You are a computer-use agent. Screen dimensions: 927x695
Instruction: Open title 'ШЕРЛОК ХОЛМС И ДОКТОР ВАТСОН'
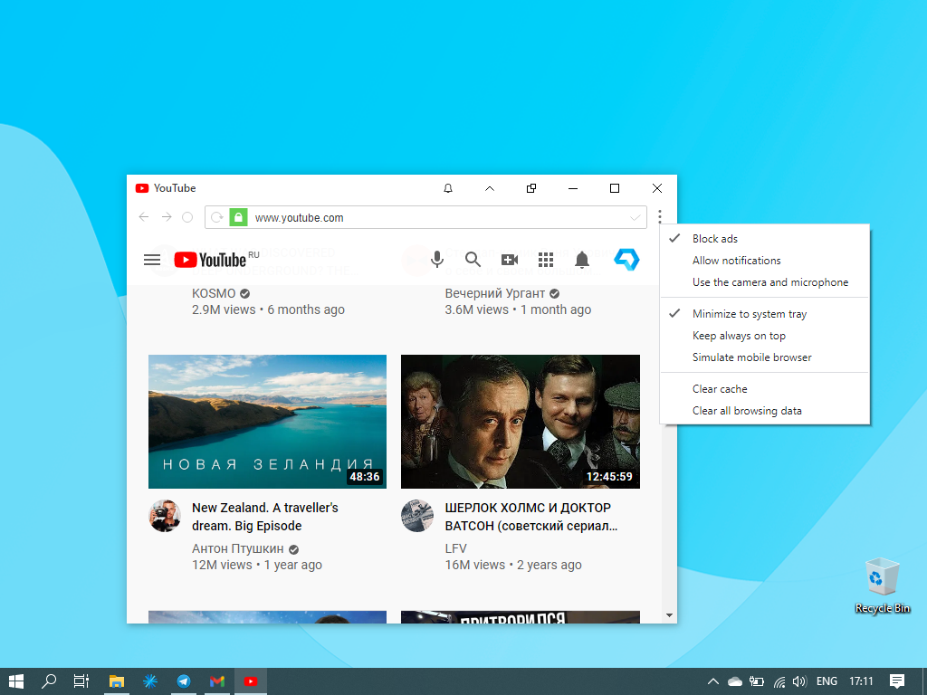(530, 517)
